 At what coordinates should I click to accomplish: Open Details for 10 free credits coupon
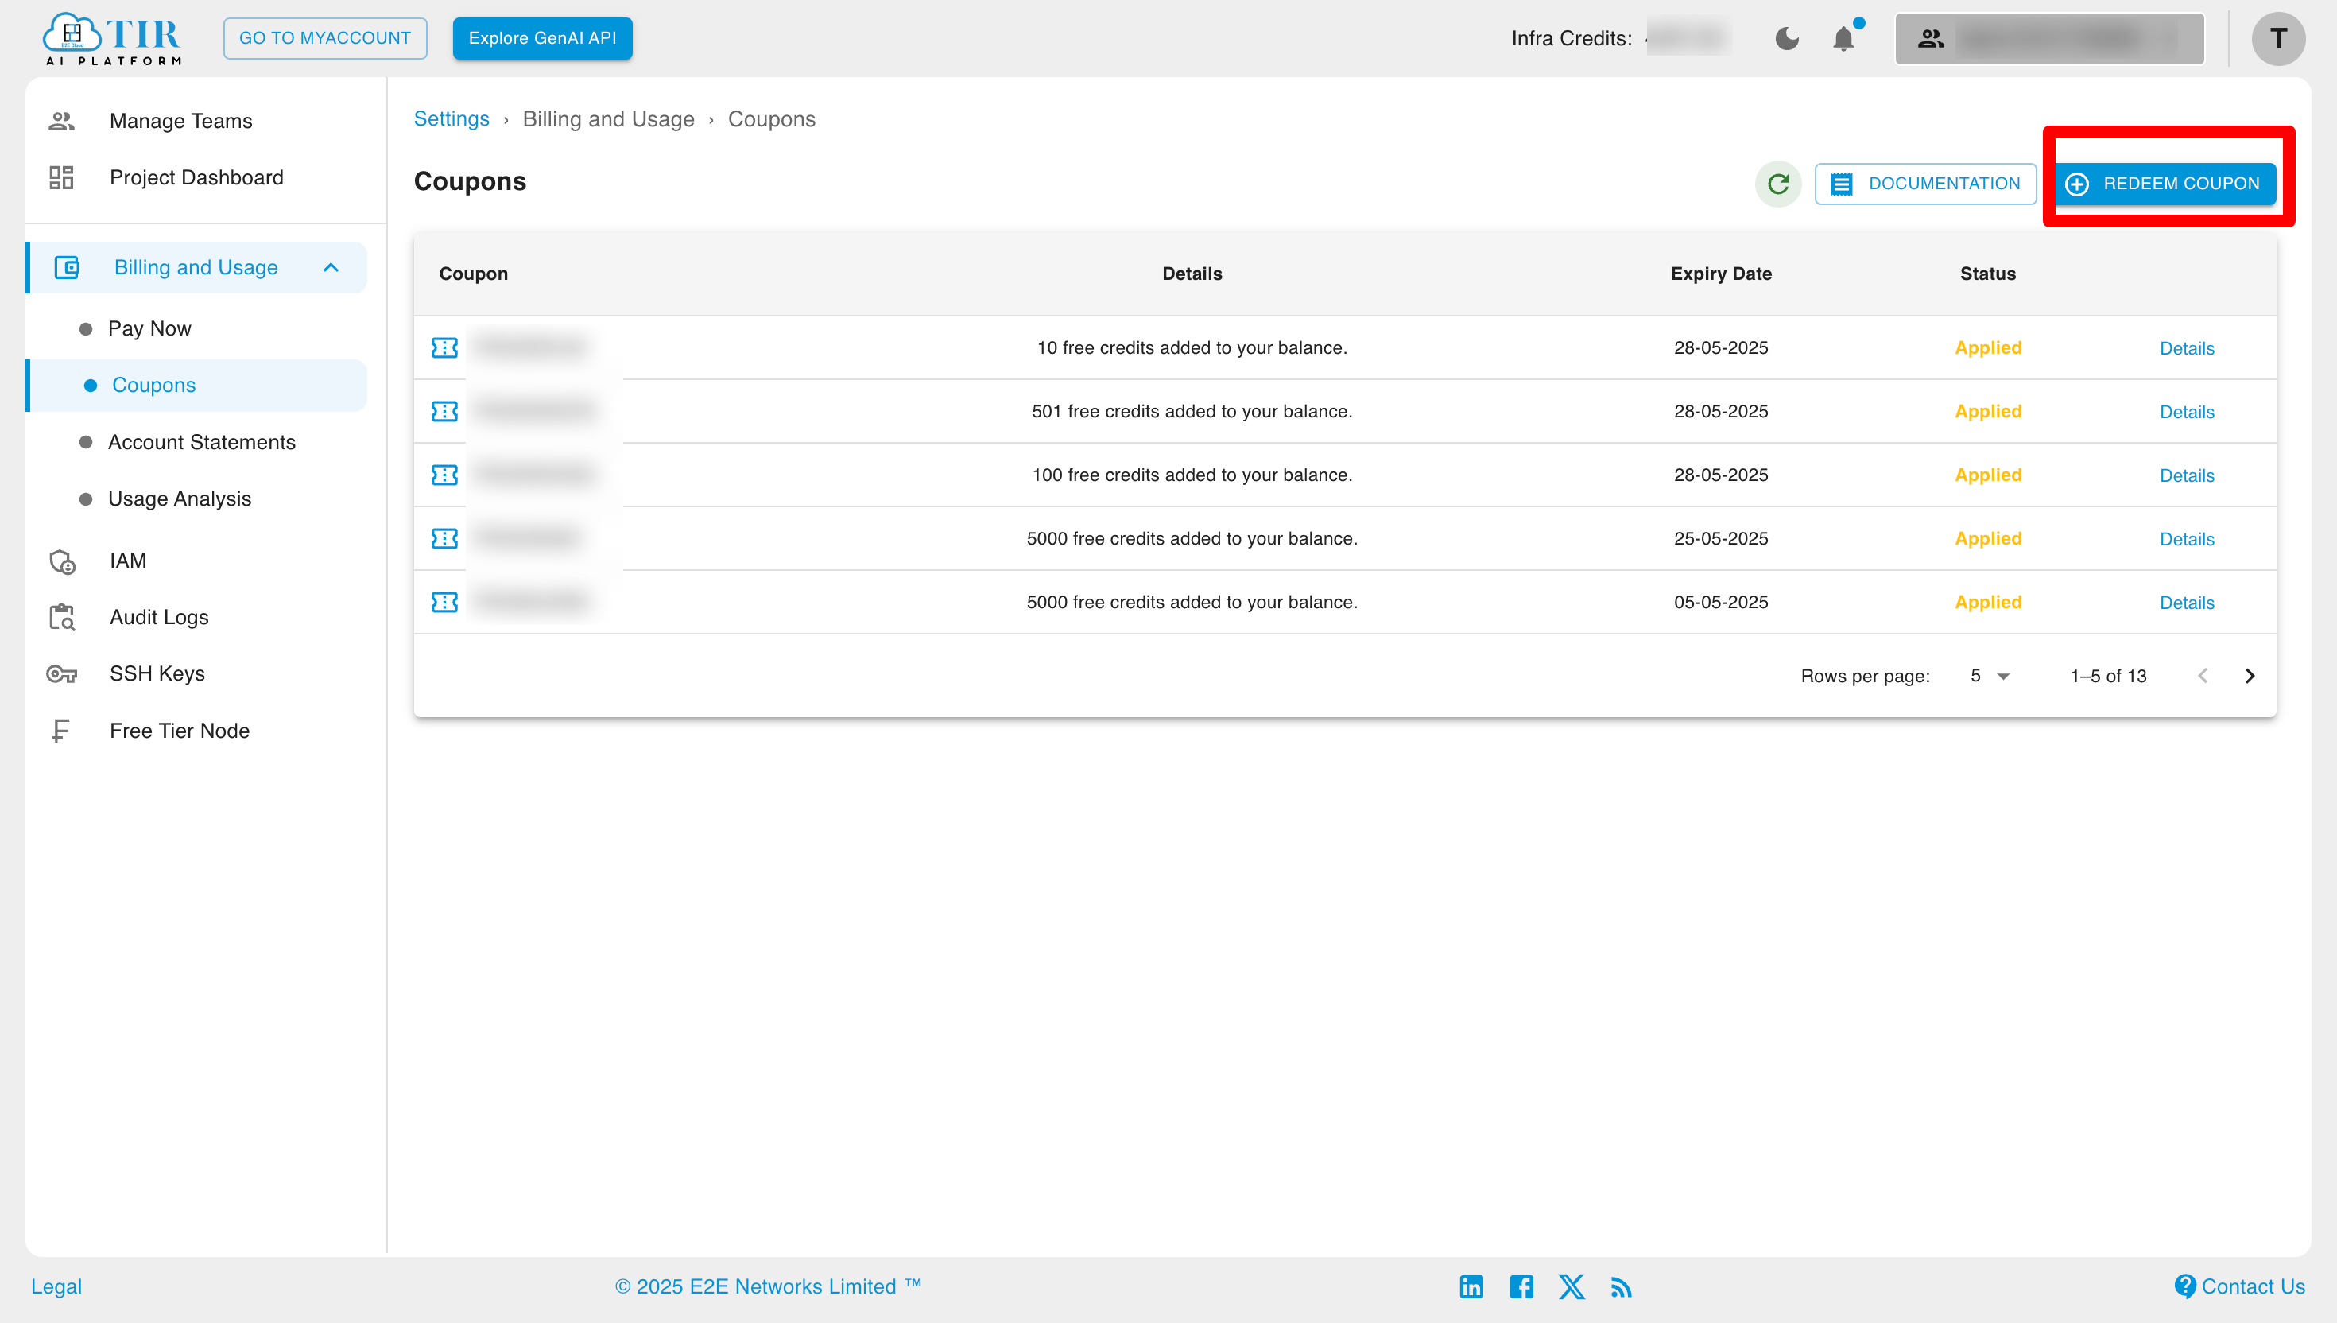[x=2186, y=348]
